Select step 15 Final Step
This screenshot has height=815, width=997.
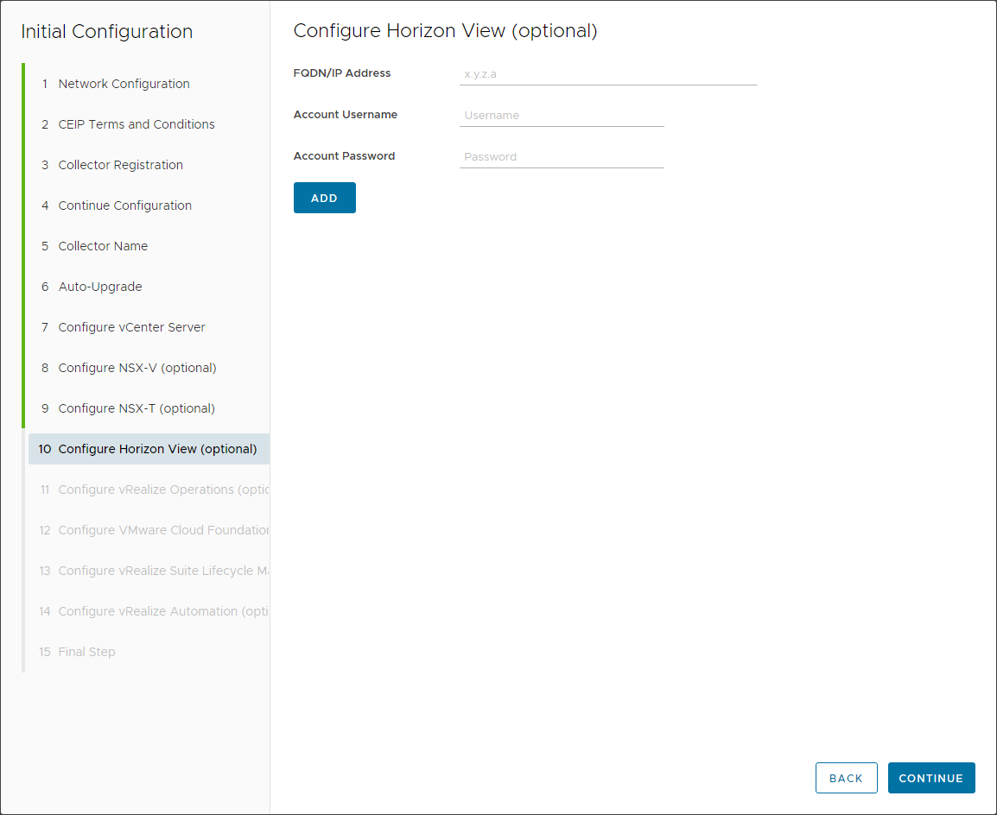point(149,653)
